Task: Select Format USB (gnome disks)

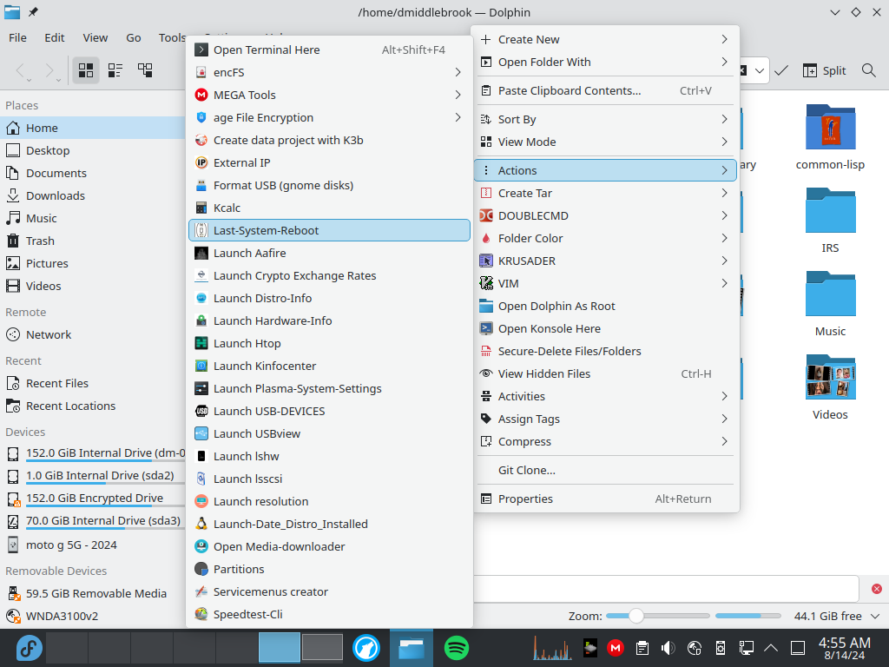Action: pyautogui.click(x=329, y=186)
